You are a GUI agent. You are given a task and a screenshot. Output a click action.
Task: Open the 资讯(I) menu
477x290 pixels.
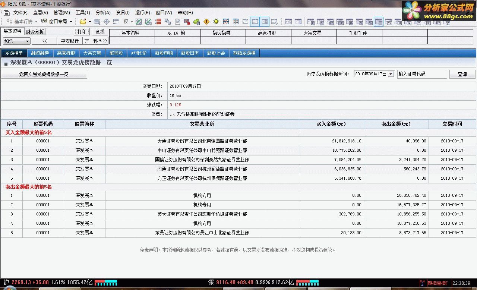click(x=123, y=13)
